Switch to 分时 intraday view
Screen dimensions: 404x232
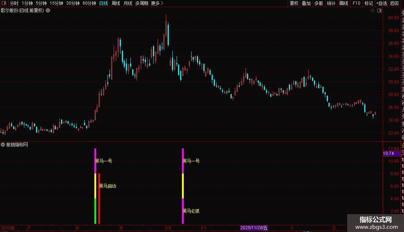tap(14, 3)
